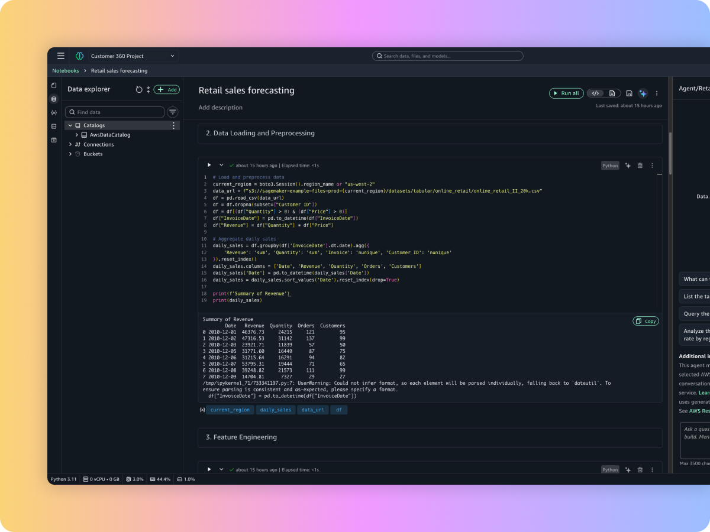Viewport: 710px width, 532px height.
Task: Click the collapse-all icon in Data explorer
Action: (x=148, y=89)
